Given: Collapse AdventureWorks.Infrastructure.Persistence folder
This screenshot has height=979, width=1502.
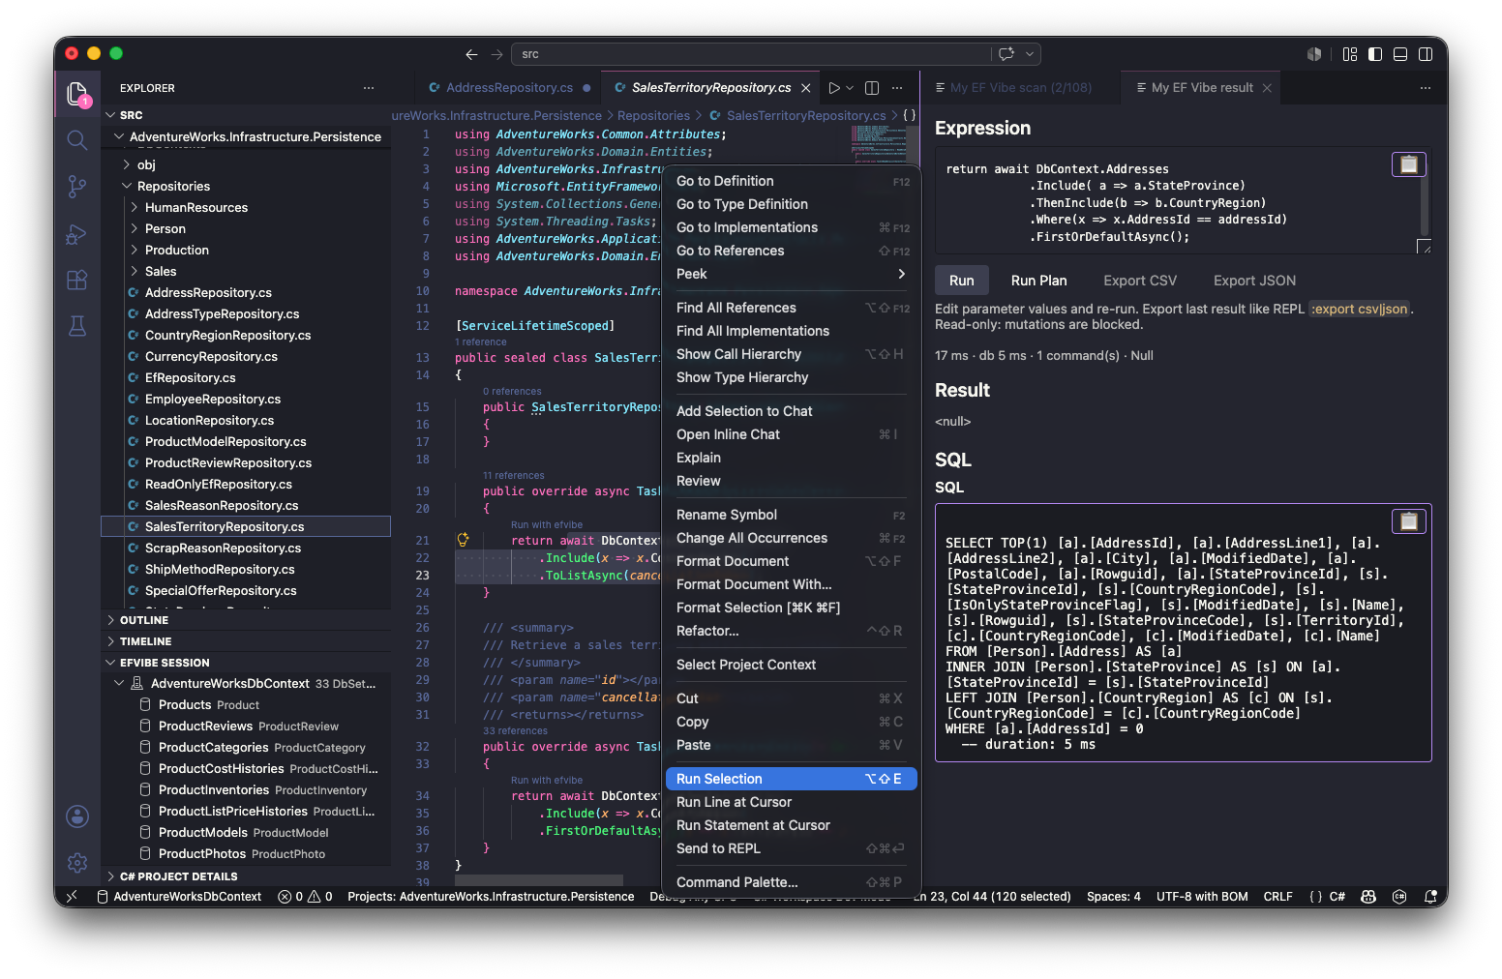Looking at the screenshot, I should click(x=246, y=137).
